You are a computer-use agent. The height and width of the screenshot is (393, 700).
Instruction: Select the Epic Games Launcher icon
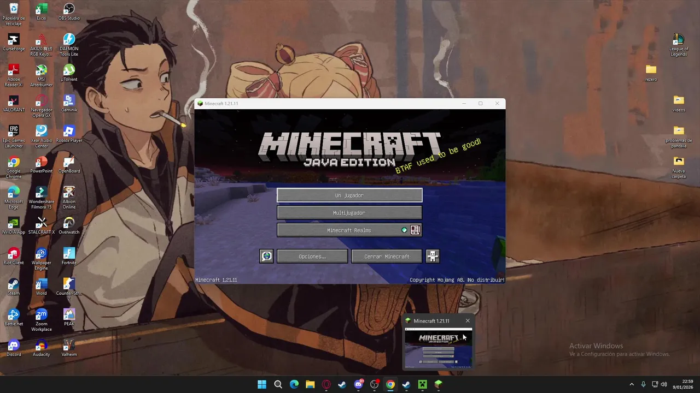coord(14,137)
